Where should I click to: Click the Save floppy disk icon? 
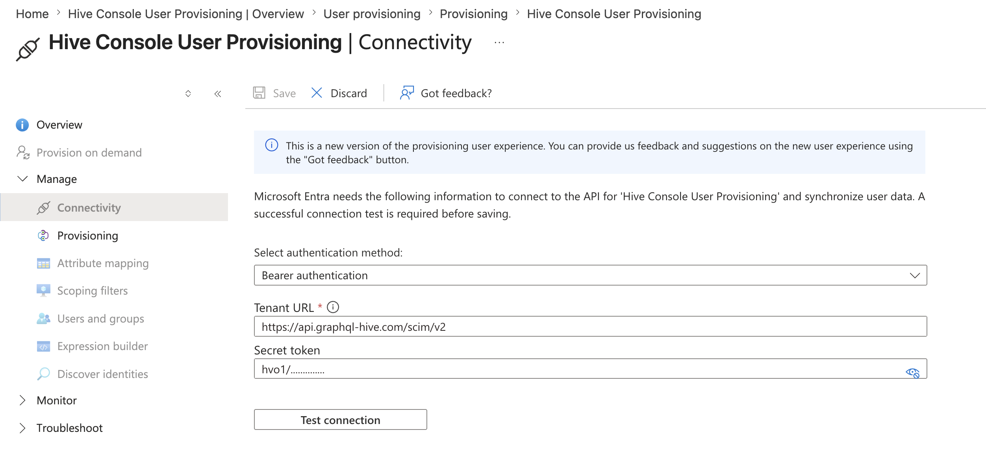click(259, 93)
